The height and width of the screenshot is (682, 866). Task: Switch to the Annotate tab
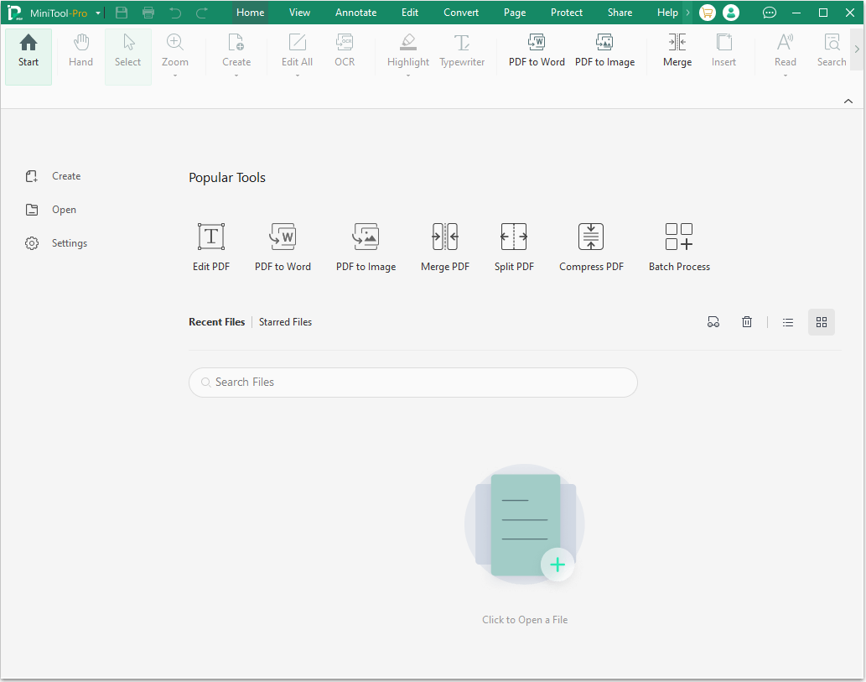355,12
